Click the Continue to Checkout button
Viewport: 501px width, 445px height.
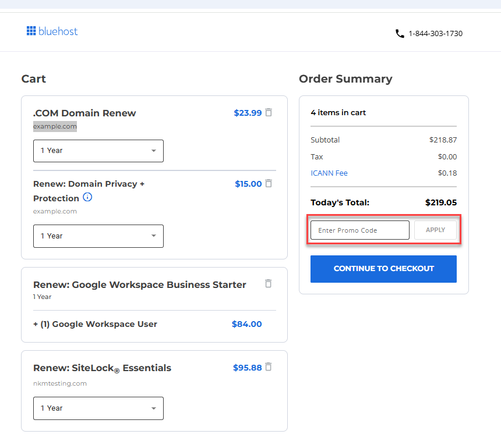[x=383, y=269]
